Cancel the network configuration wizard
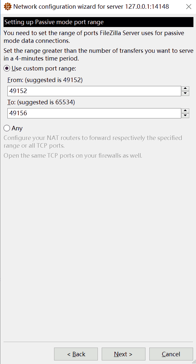 [x=171, y=354]
